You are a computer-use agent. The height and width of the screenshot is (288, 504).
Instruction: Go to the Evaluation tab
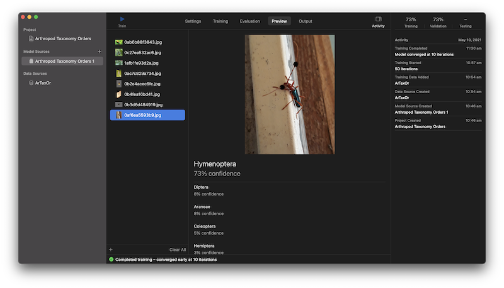click(249, 21)
